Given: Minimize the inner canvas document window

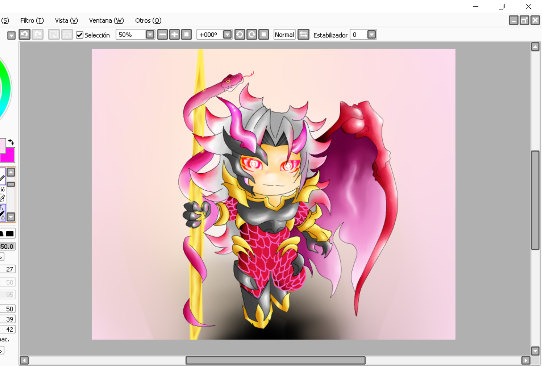Looking at the screenshot, I should [514, 20].
